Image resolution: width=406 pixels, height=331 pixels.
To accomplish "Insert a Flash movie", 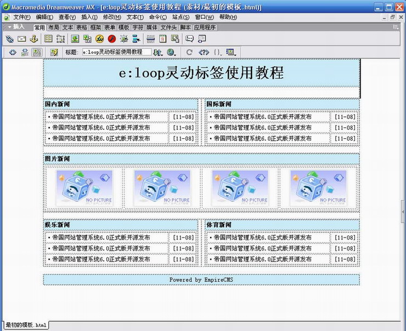I will pyautogui.click(x=112, y=38).
